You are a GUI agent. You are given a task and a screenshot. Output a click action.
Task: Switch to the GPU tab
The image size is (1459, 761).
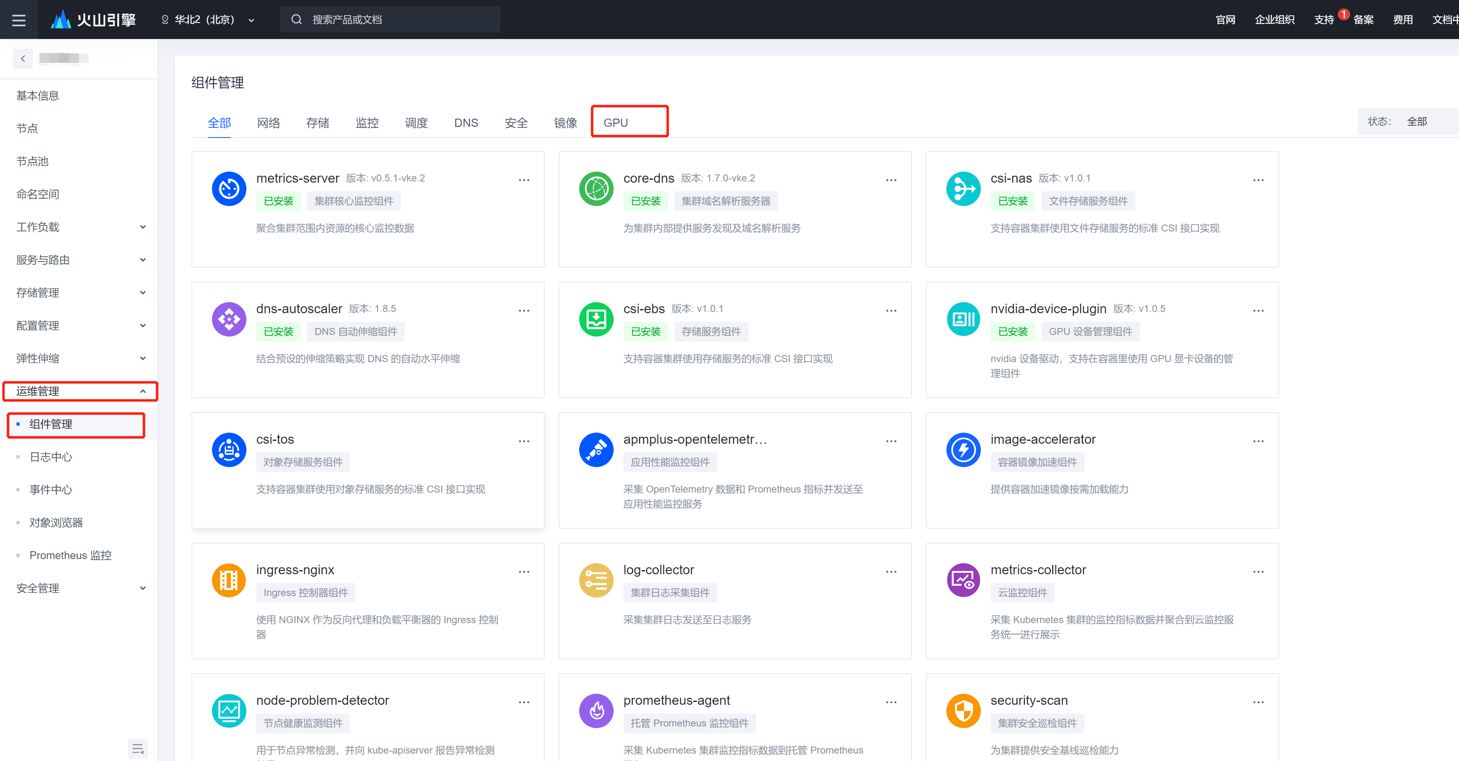tap(616, 123)
